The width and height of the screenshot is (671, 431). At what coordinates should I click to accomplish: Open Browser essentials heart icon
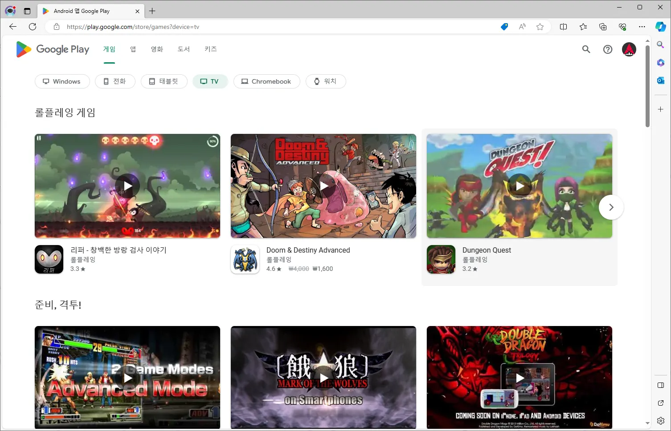622,27
